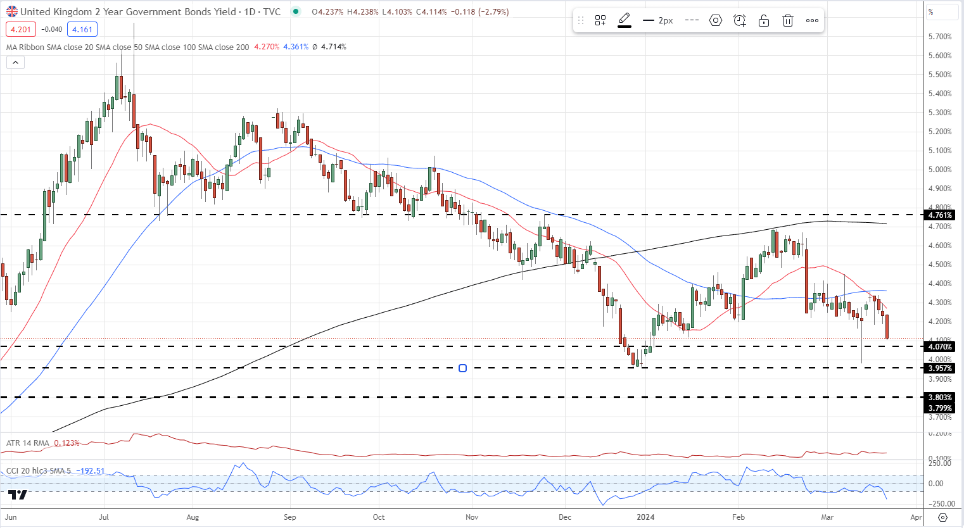Viewport: 964px width, 528px height.
Task: Change line color with the pencil icon
Action: (625, 20)
